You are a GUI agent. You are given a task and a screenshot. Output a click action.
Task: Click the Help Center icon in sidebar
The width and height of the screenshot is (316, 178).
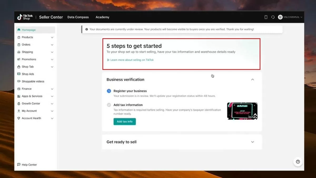coord(19,165)
